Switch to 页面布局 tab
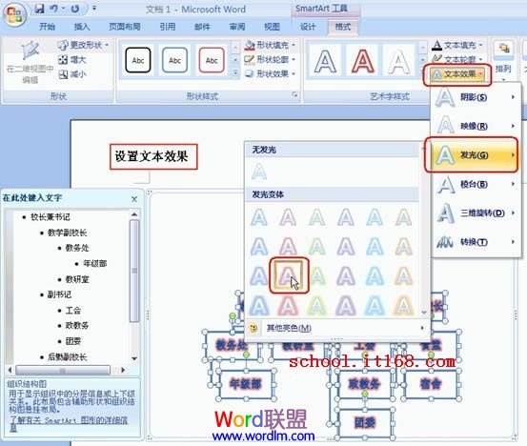Image resolution: width=527 pixels, height=446 pixels. pos(124,27)
